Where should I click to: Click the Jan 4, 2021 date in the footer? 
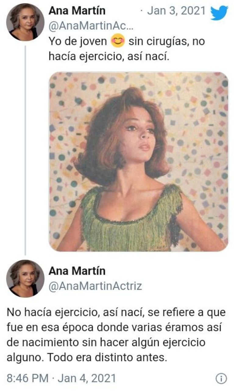coord(87,378)
